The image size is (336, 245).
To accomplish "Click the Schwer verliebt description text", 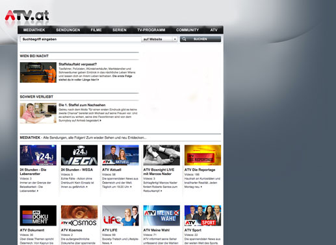I will [x=98, y=115].
